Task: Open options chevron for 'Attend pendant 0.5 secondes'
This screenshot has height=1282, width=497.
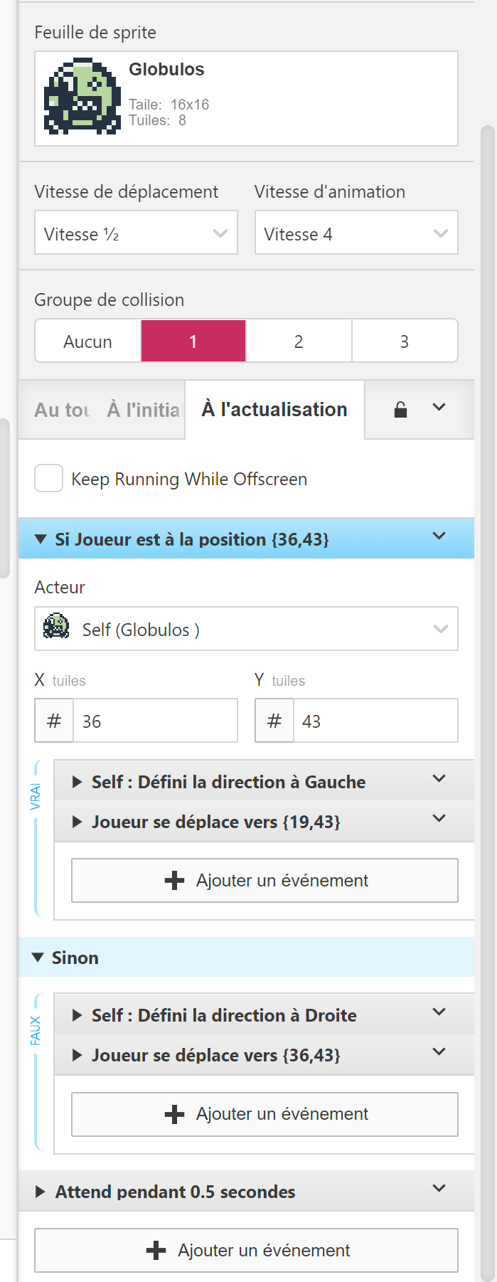Action: pos(439,1188)
